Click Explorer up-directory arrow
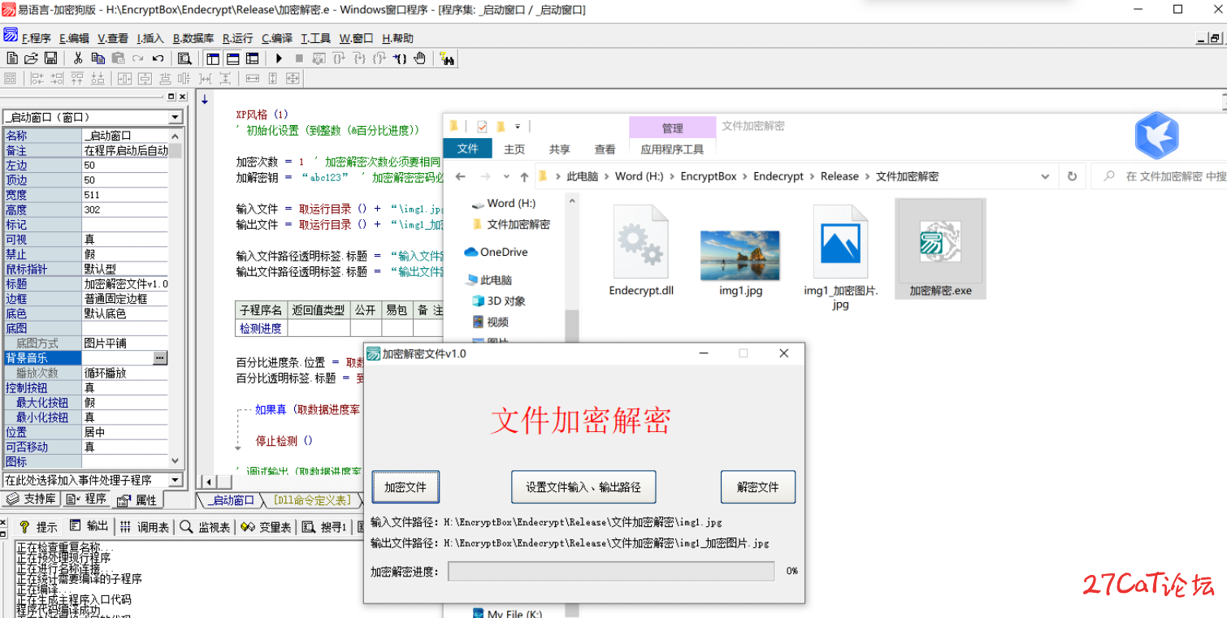1227x618 pixels. (524, 176)
